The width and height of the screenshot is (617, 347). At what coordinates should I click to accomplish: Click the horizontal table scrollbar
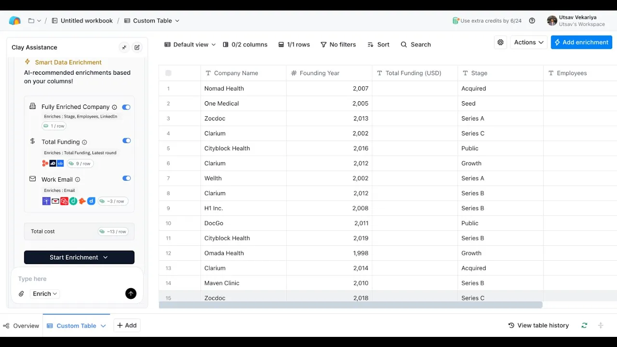(x=350, y=305)
